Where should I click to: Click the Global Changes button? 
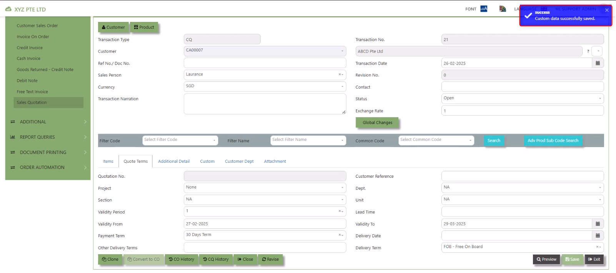377,123
